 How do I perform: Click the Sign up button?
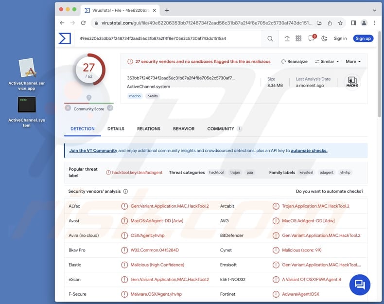[363, 38]
